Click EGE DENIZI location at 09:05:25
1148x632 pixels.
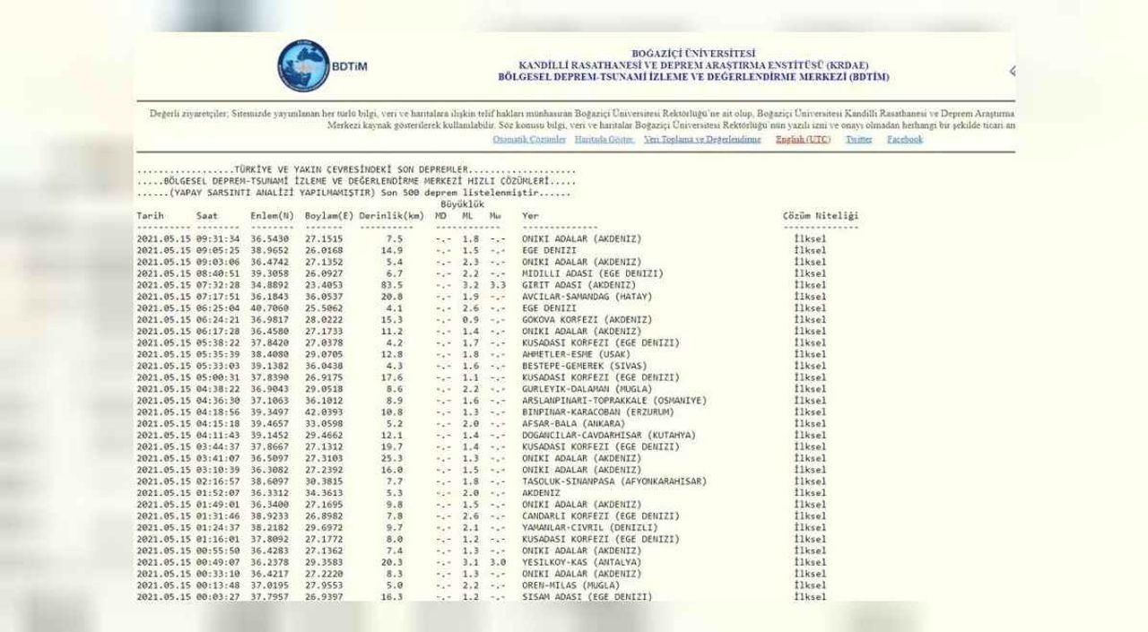549,251
